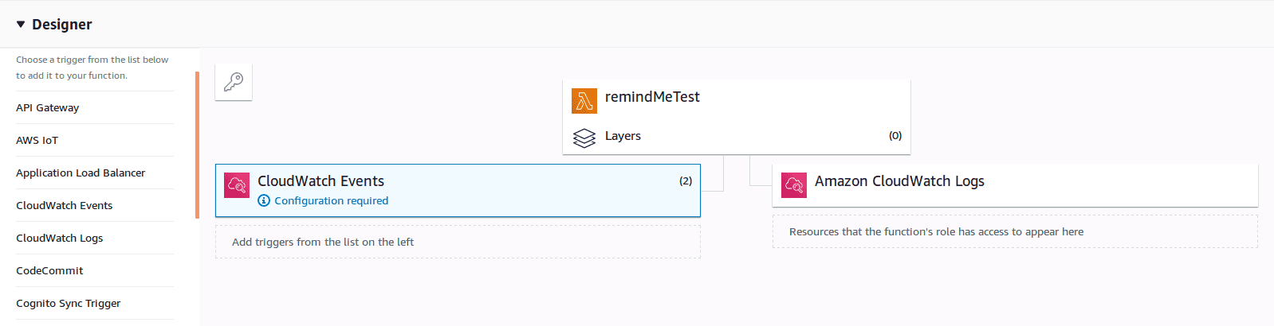The image size is (1274, 326).
Task: Click the trigger list orange scrollbar
Action: tap(197, 145)
